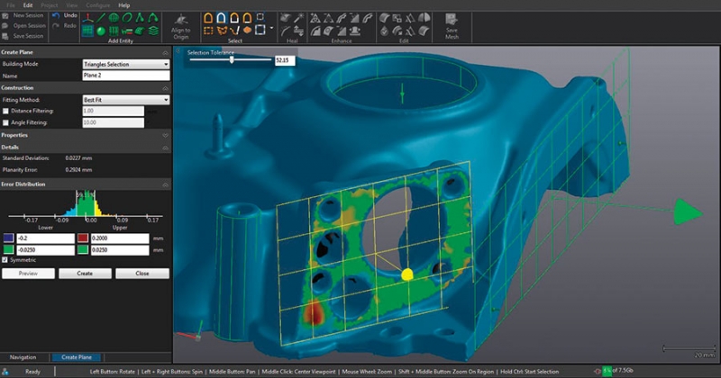Click the Undo arrow icon

click(x=58, y=15)
